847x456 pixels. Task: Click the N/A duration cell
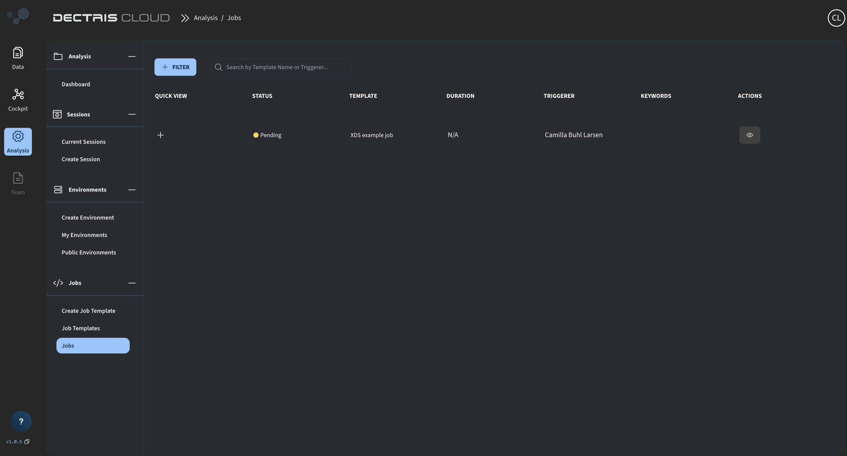coord(453,134)
